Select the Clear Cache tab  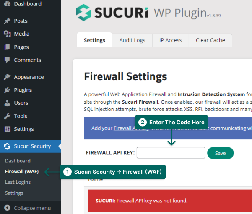click(210, 40)
